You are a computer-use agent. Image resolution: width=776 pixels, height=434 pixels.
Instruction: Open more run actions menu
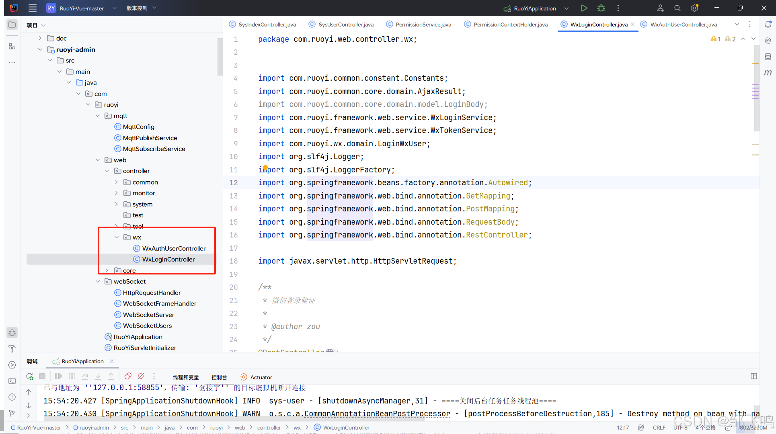click(618, 8)
